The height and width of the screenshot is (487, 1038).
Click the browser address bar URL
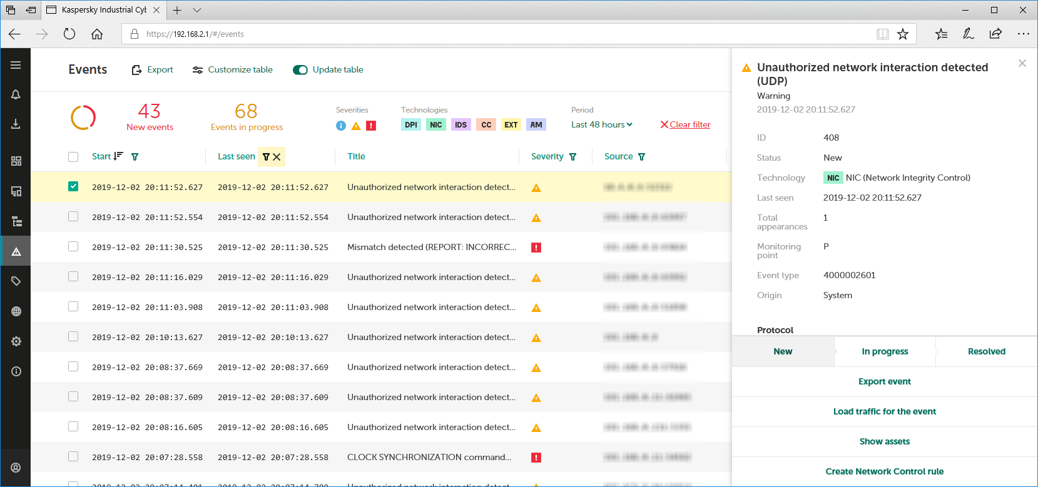195,34
